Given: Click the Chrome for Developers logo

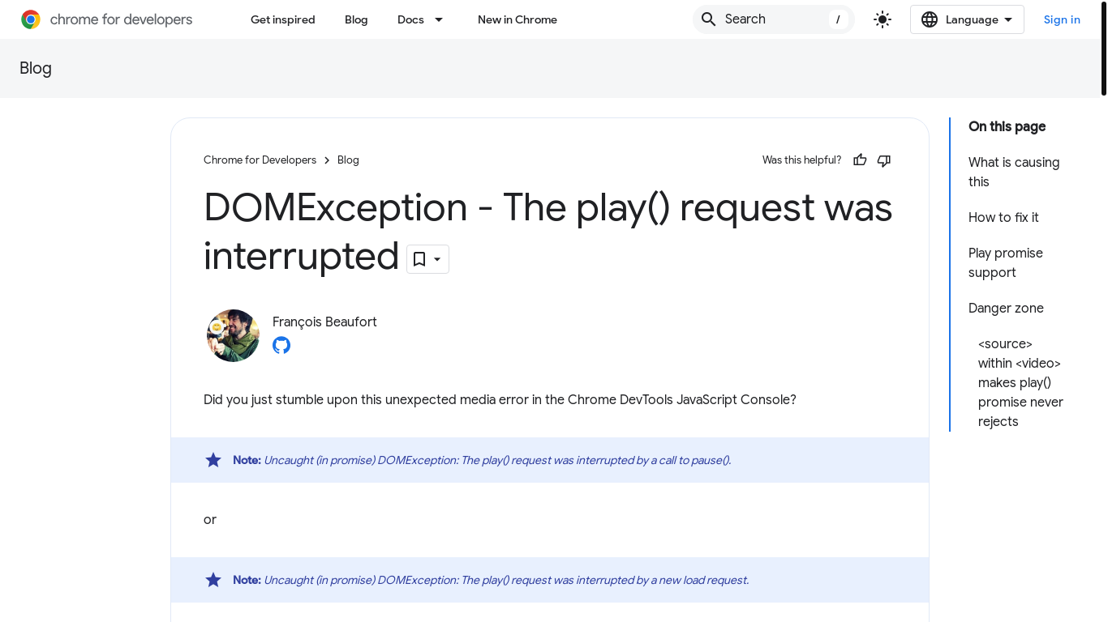Looking at the screenshot, I should [x=107, y=19].
